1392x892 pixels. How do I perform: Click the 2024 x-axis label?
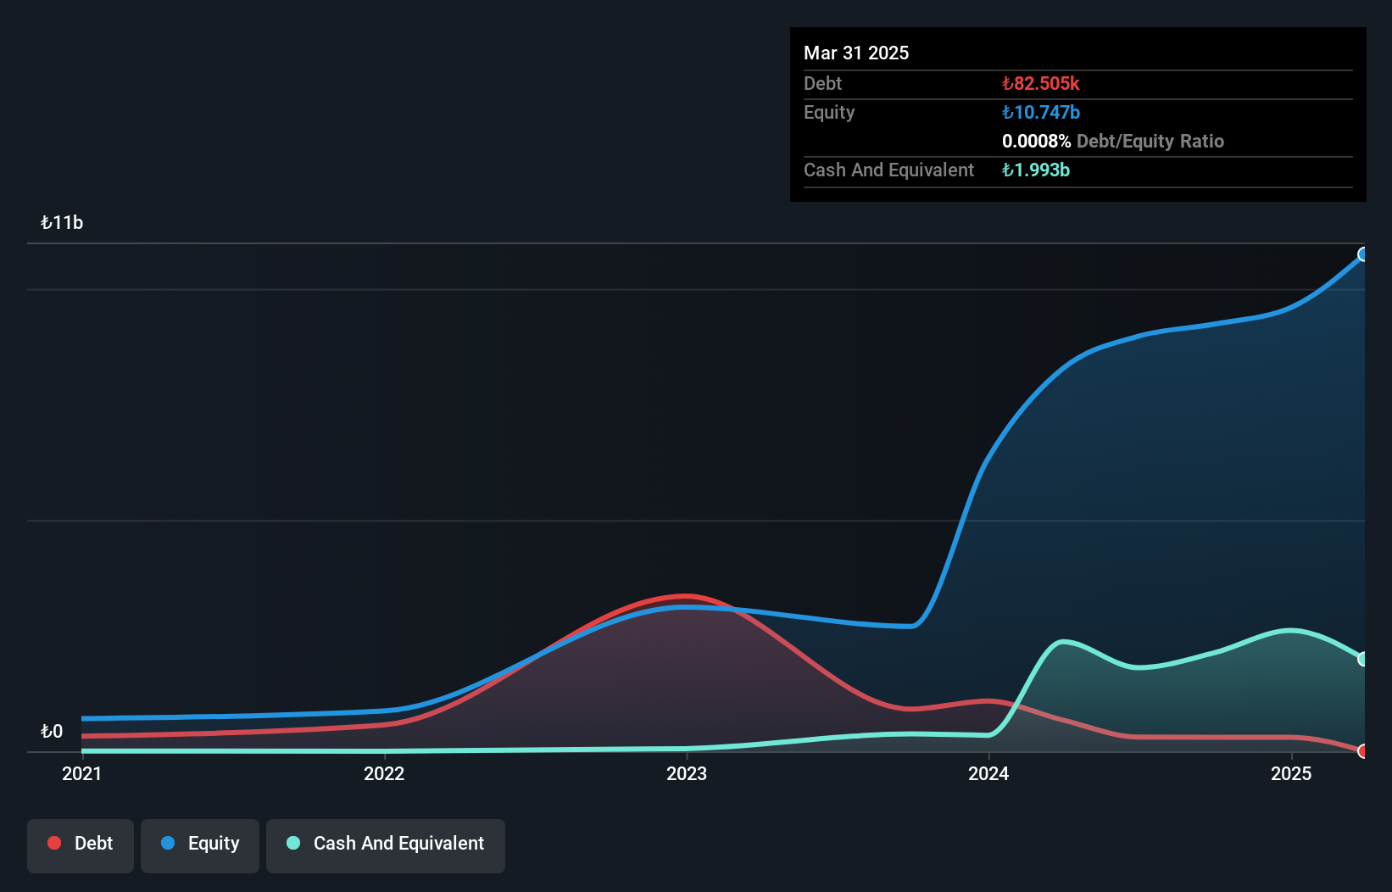click(x=988, y=773)
